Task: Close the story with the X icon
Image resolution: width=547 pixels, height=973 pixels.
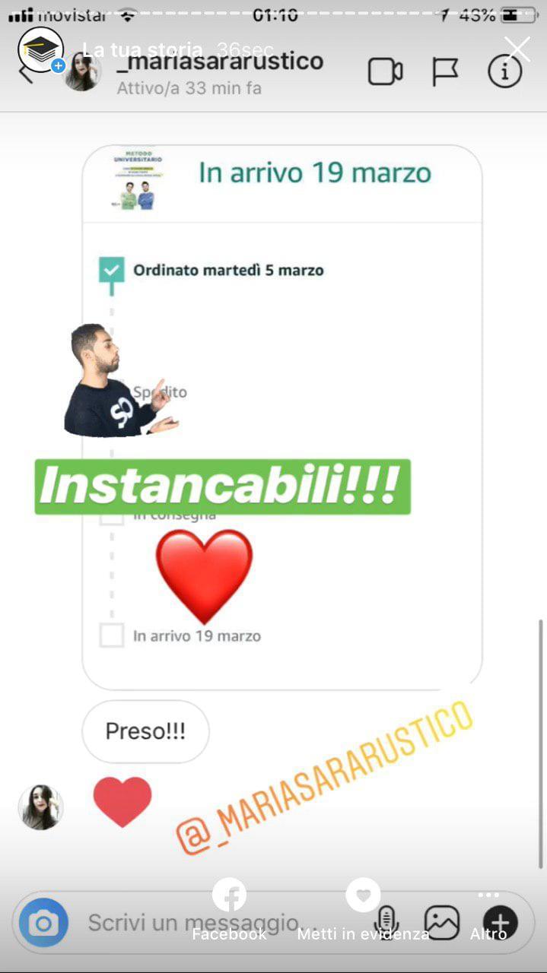Action: (517, 49)
